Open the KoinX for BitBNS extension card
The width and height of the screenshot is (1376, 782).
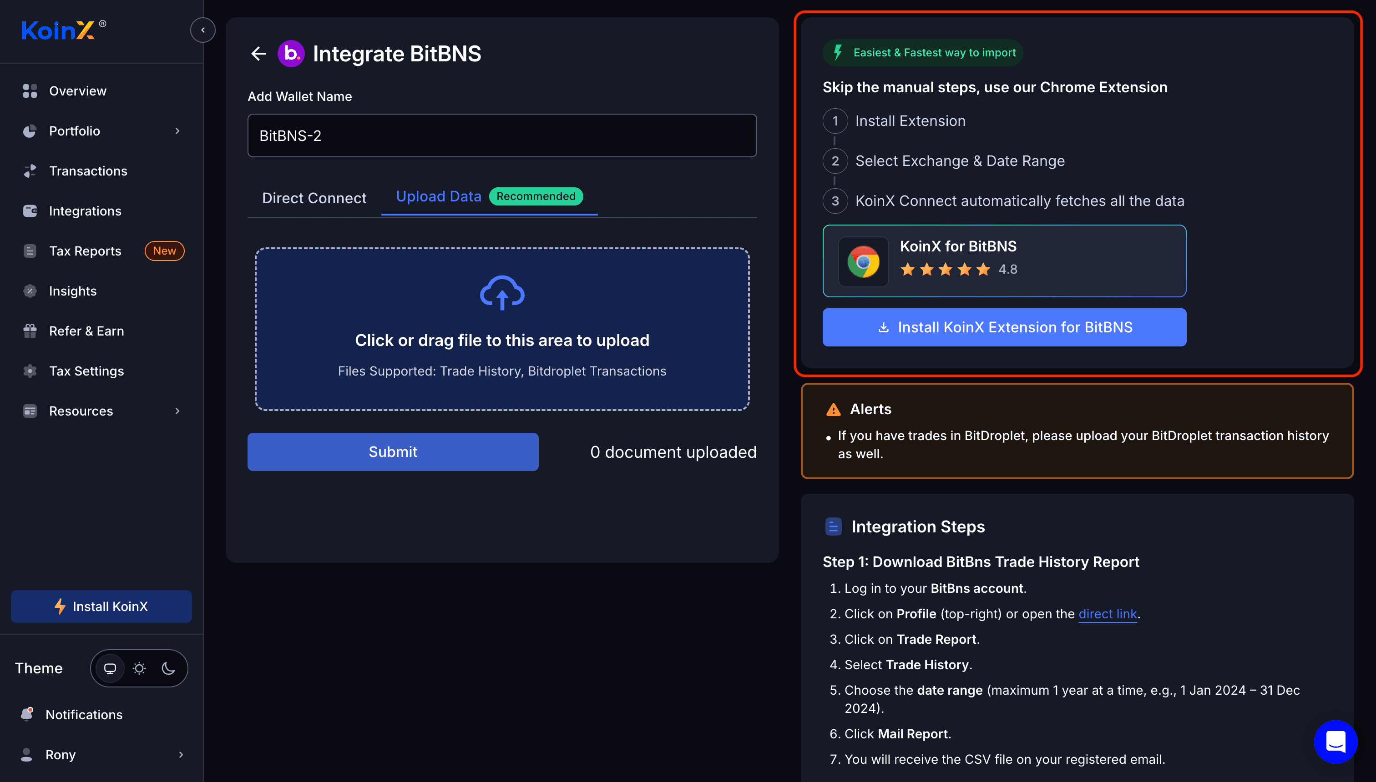[x=1004, y=261]
